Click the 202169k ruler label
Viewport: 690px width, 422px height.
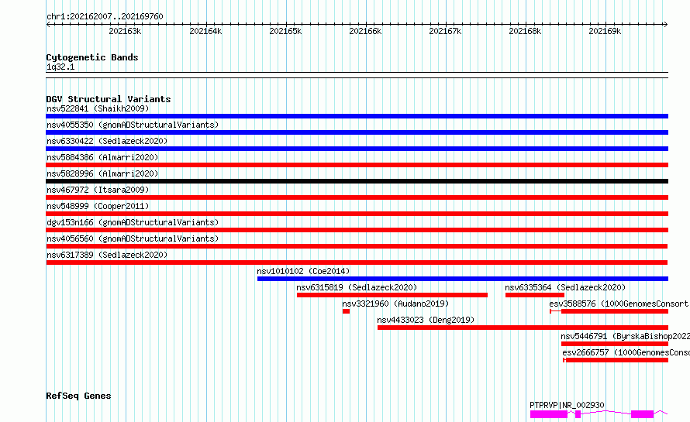(x=605, y=31)
